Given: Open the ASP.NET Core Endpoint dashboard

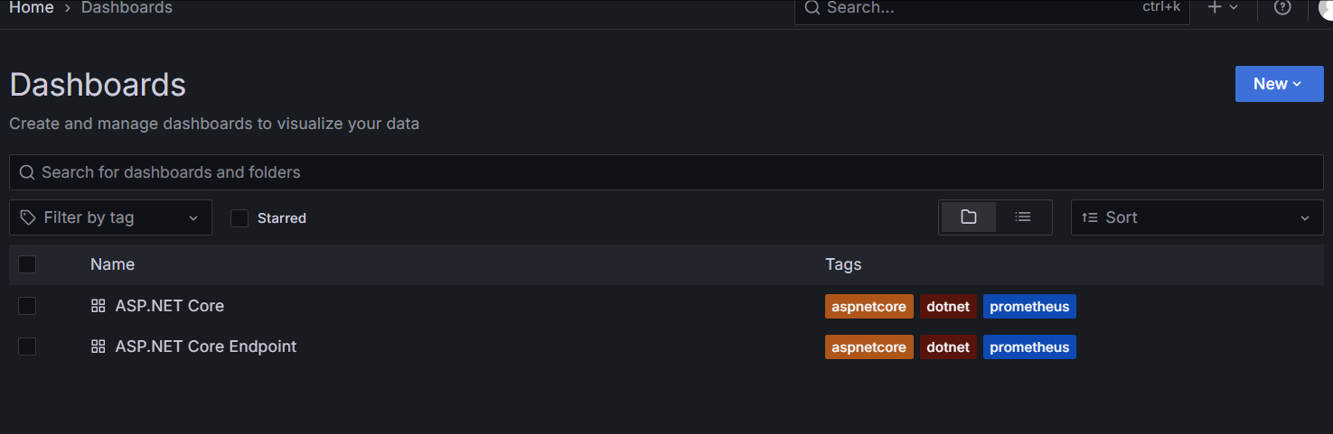Looking at the screenshot, I should (x=206, y=346).
